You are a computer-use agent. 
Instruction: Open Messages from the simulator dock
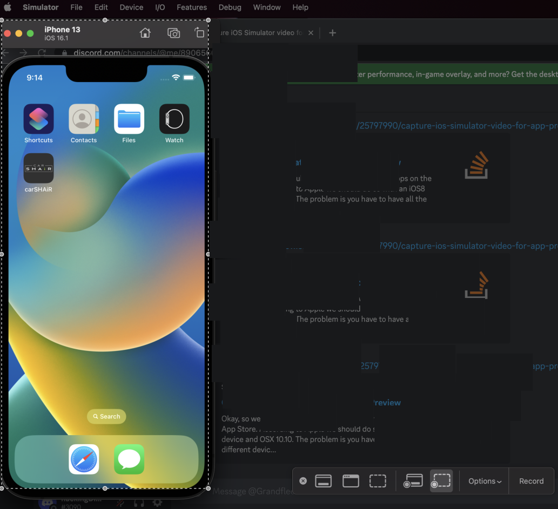pyautogui.click(x=129, y=459)
